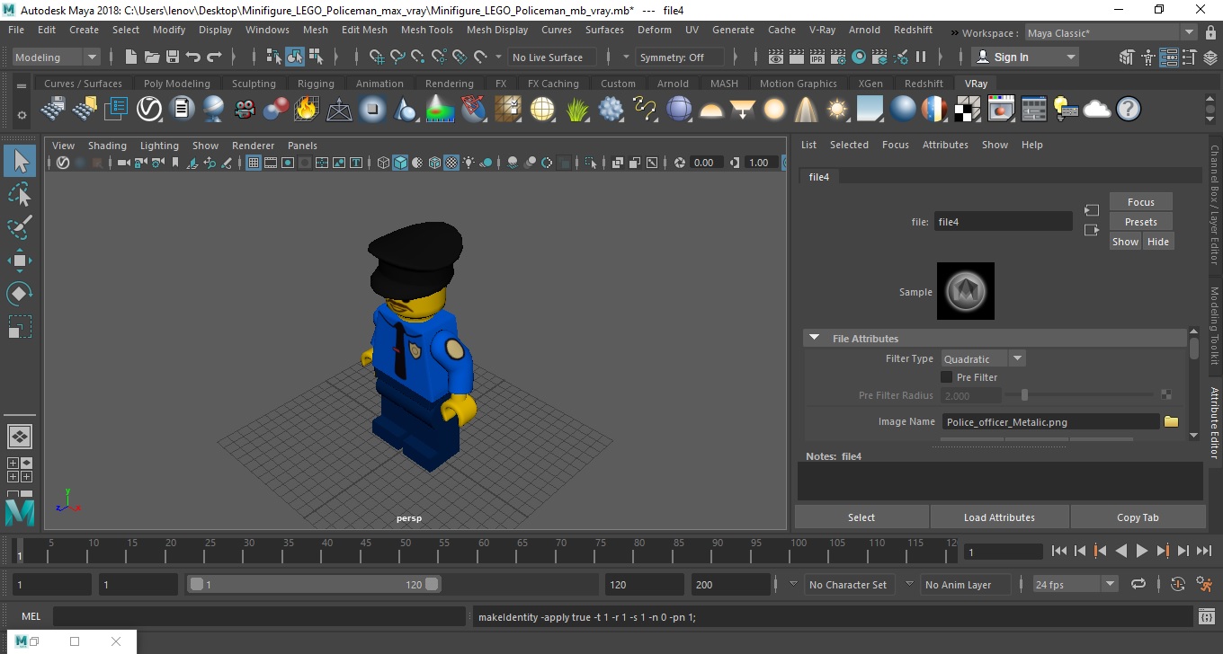This screenshot has height=654, width=1223.
Task: Click the V-Ray fur grass shelf icon
Action: pos(576,110)
